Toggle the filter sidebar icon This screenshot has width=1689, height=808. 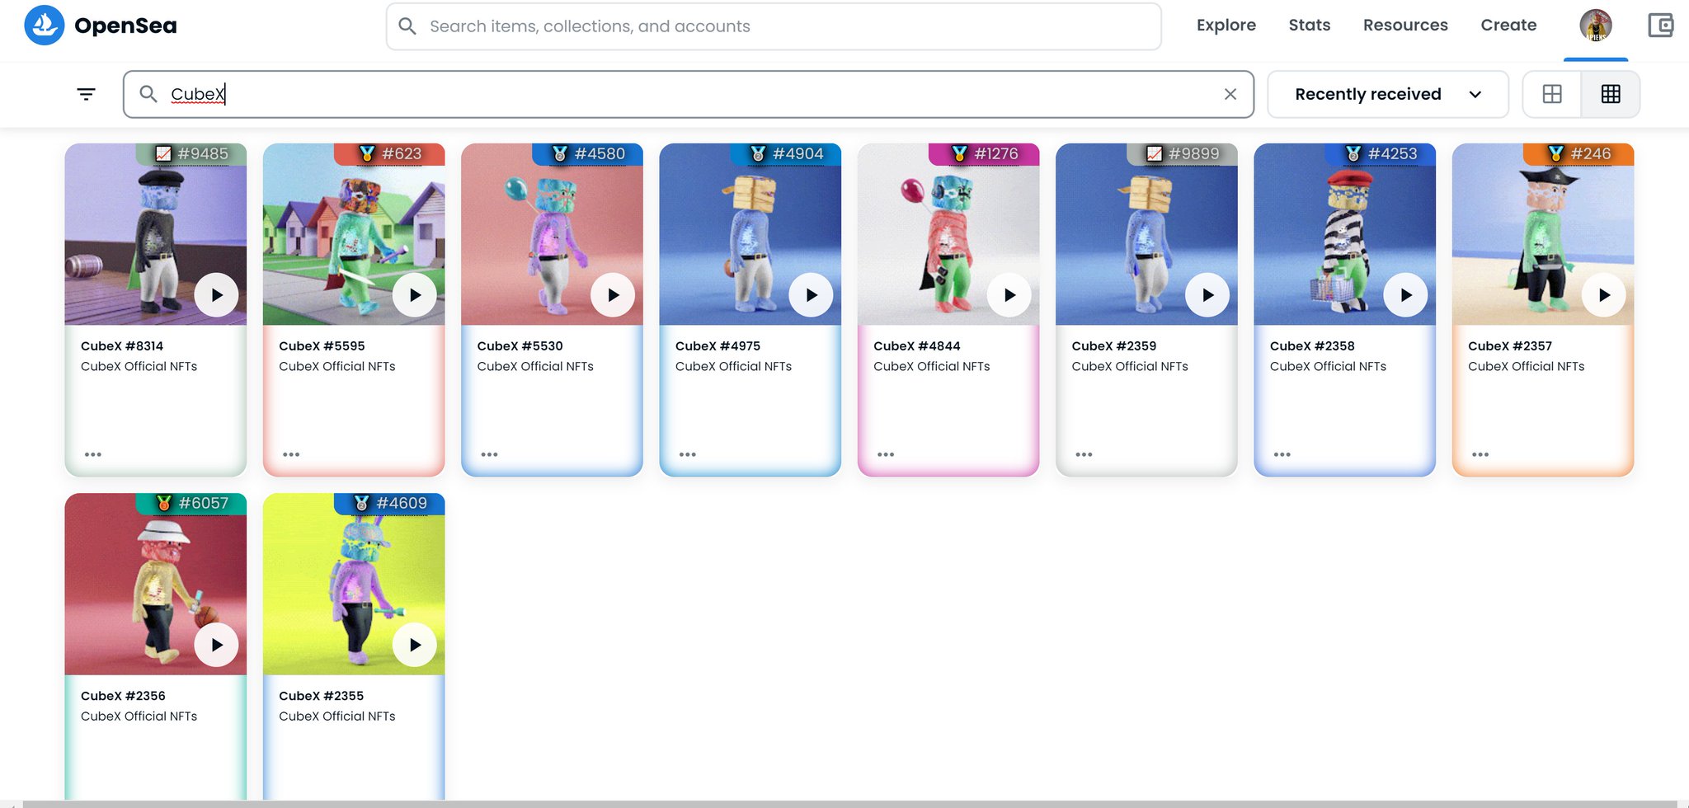(86, 94)
